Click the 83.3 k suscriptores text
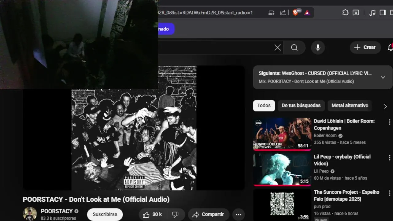The width and height of the screenshot is (393, 221). pos(58,218)
